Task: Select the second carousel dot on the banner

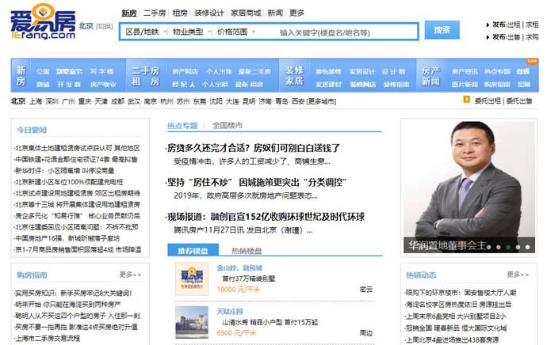Action: (x=499, y=247)
